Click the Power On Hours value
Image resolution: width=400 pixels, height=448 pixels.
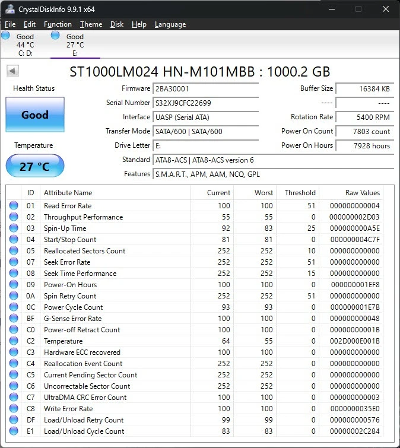click(x=365, y=146)
